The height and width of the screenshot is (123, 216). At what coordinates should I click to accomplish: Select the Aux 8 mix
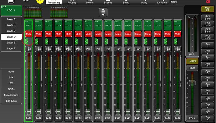coord(208,92)
